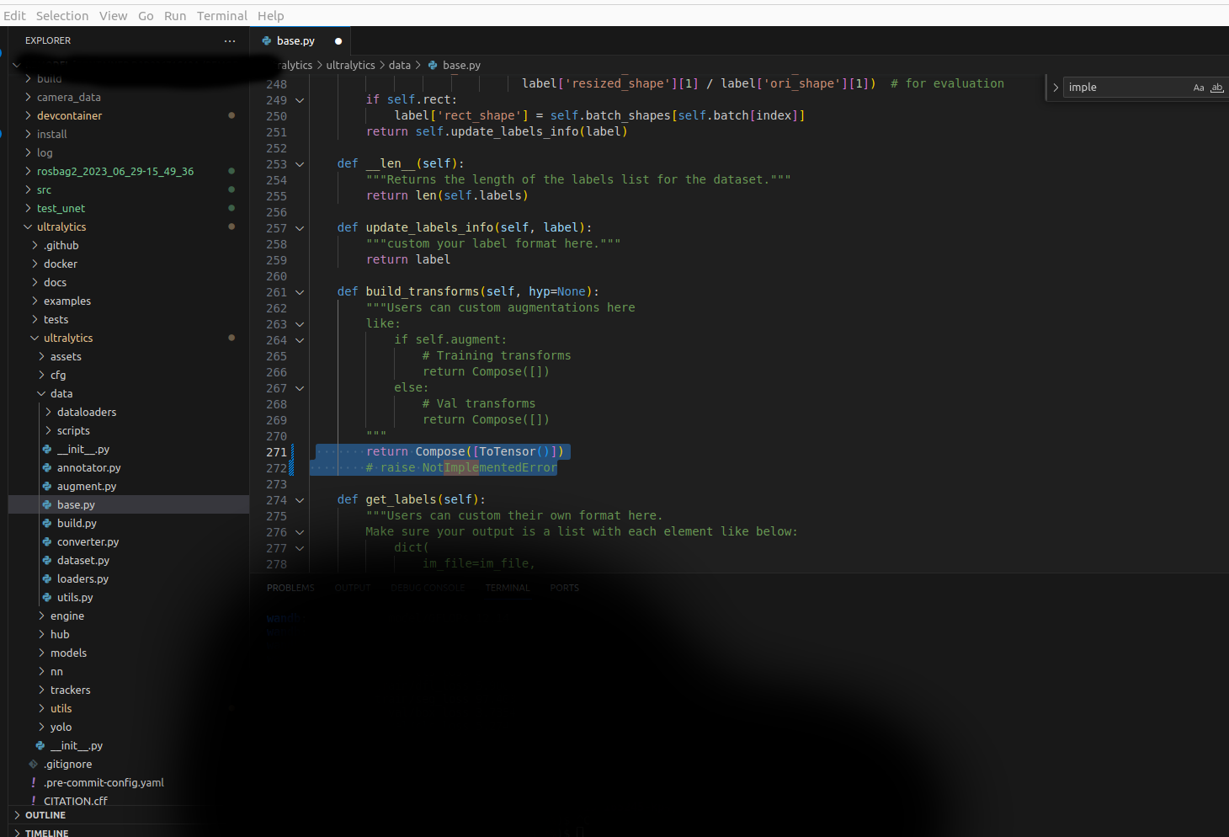Click the Python icon beside annotator.py

[47, 467]
